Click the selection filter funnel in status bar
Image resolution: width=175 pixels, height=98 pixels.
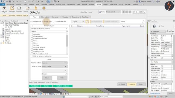[166, 97]
